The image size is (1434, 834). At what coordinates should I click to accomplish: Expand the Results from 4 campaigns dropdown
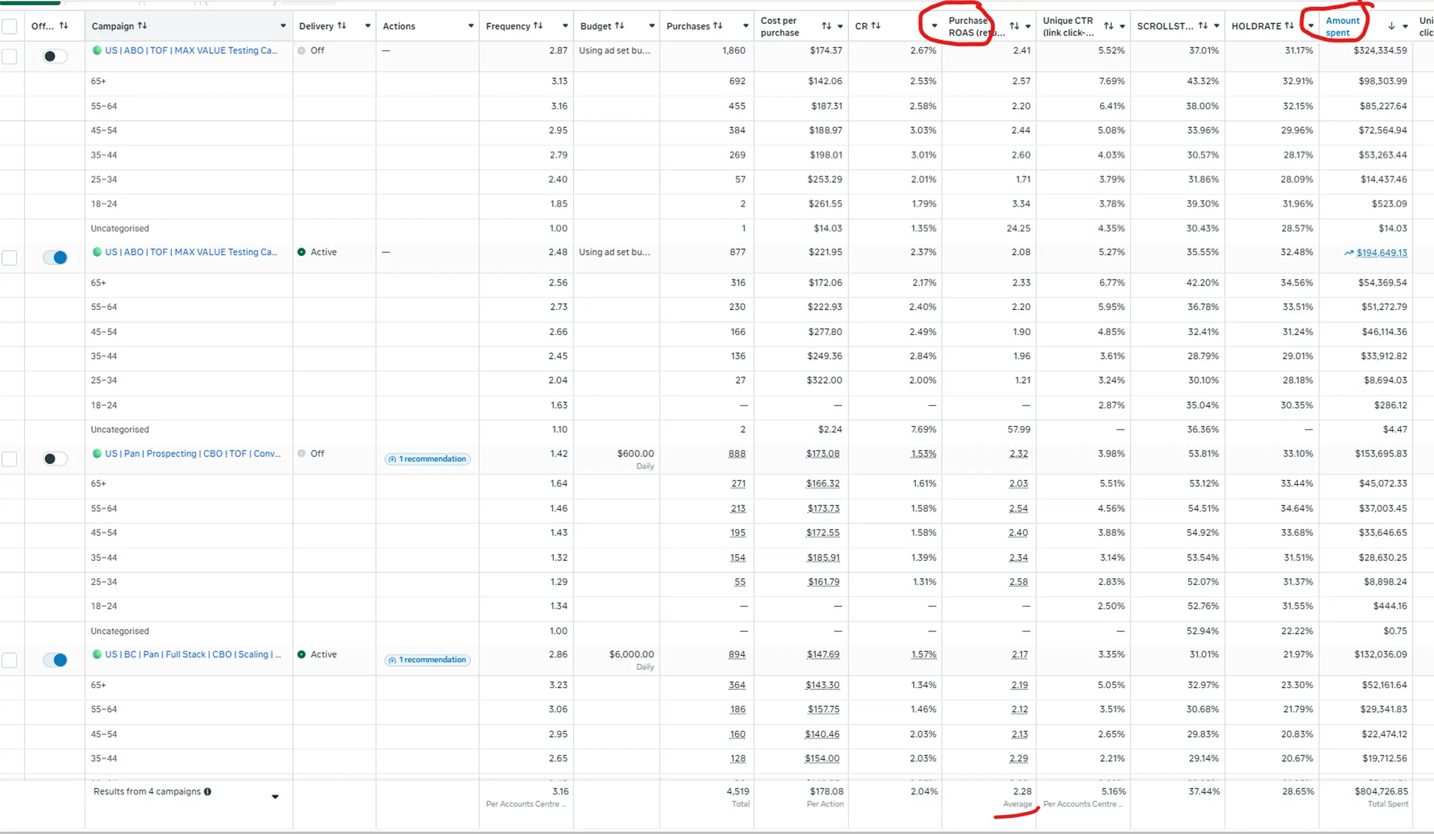click(x=275, y=796)
